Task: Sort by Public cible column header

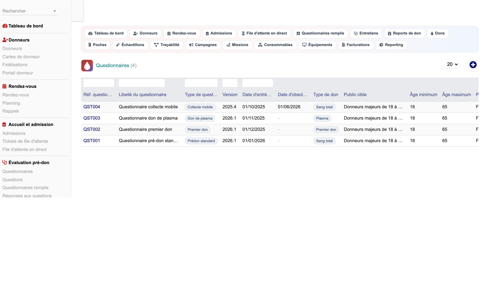Action: (355, 95)
